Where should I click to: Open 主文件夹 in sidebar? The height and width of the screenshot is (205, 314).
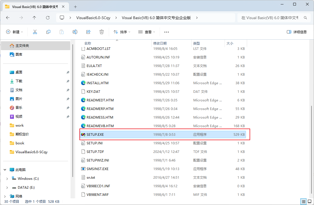36,45
